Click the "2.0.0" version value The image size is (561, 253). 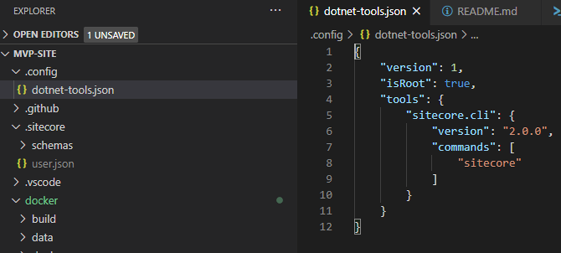pos(525,131)
